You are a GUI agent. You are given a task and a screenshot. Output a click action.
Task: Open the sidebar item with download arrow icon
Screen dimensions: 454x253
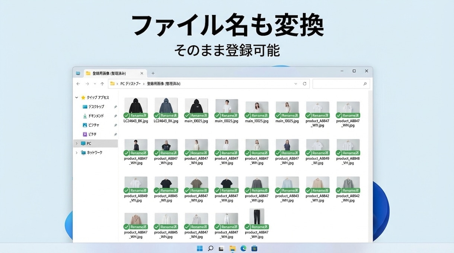point(93,116)
